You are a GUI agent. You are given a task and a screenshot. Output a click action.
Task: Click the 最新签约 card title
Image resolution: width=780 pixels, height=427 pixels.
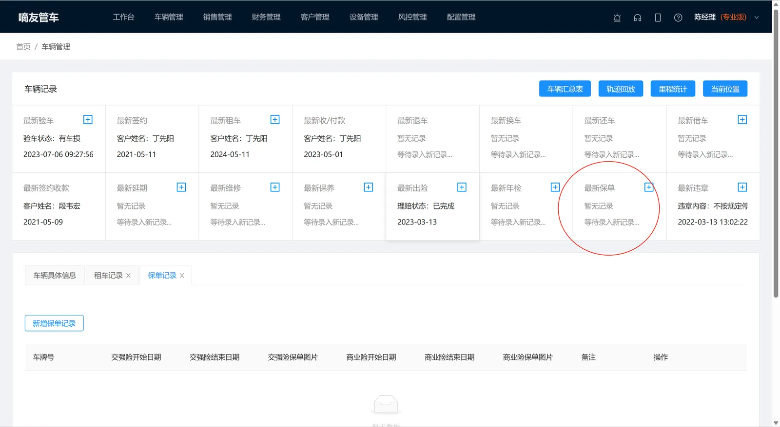pos(132,120)
